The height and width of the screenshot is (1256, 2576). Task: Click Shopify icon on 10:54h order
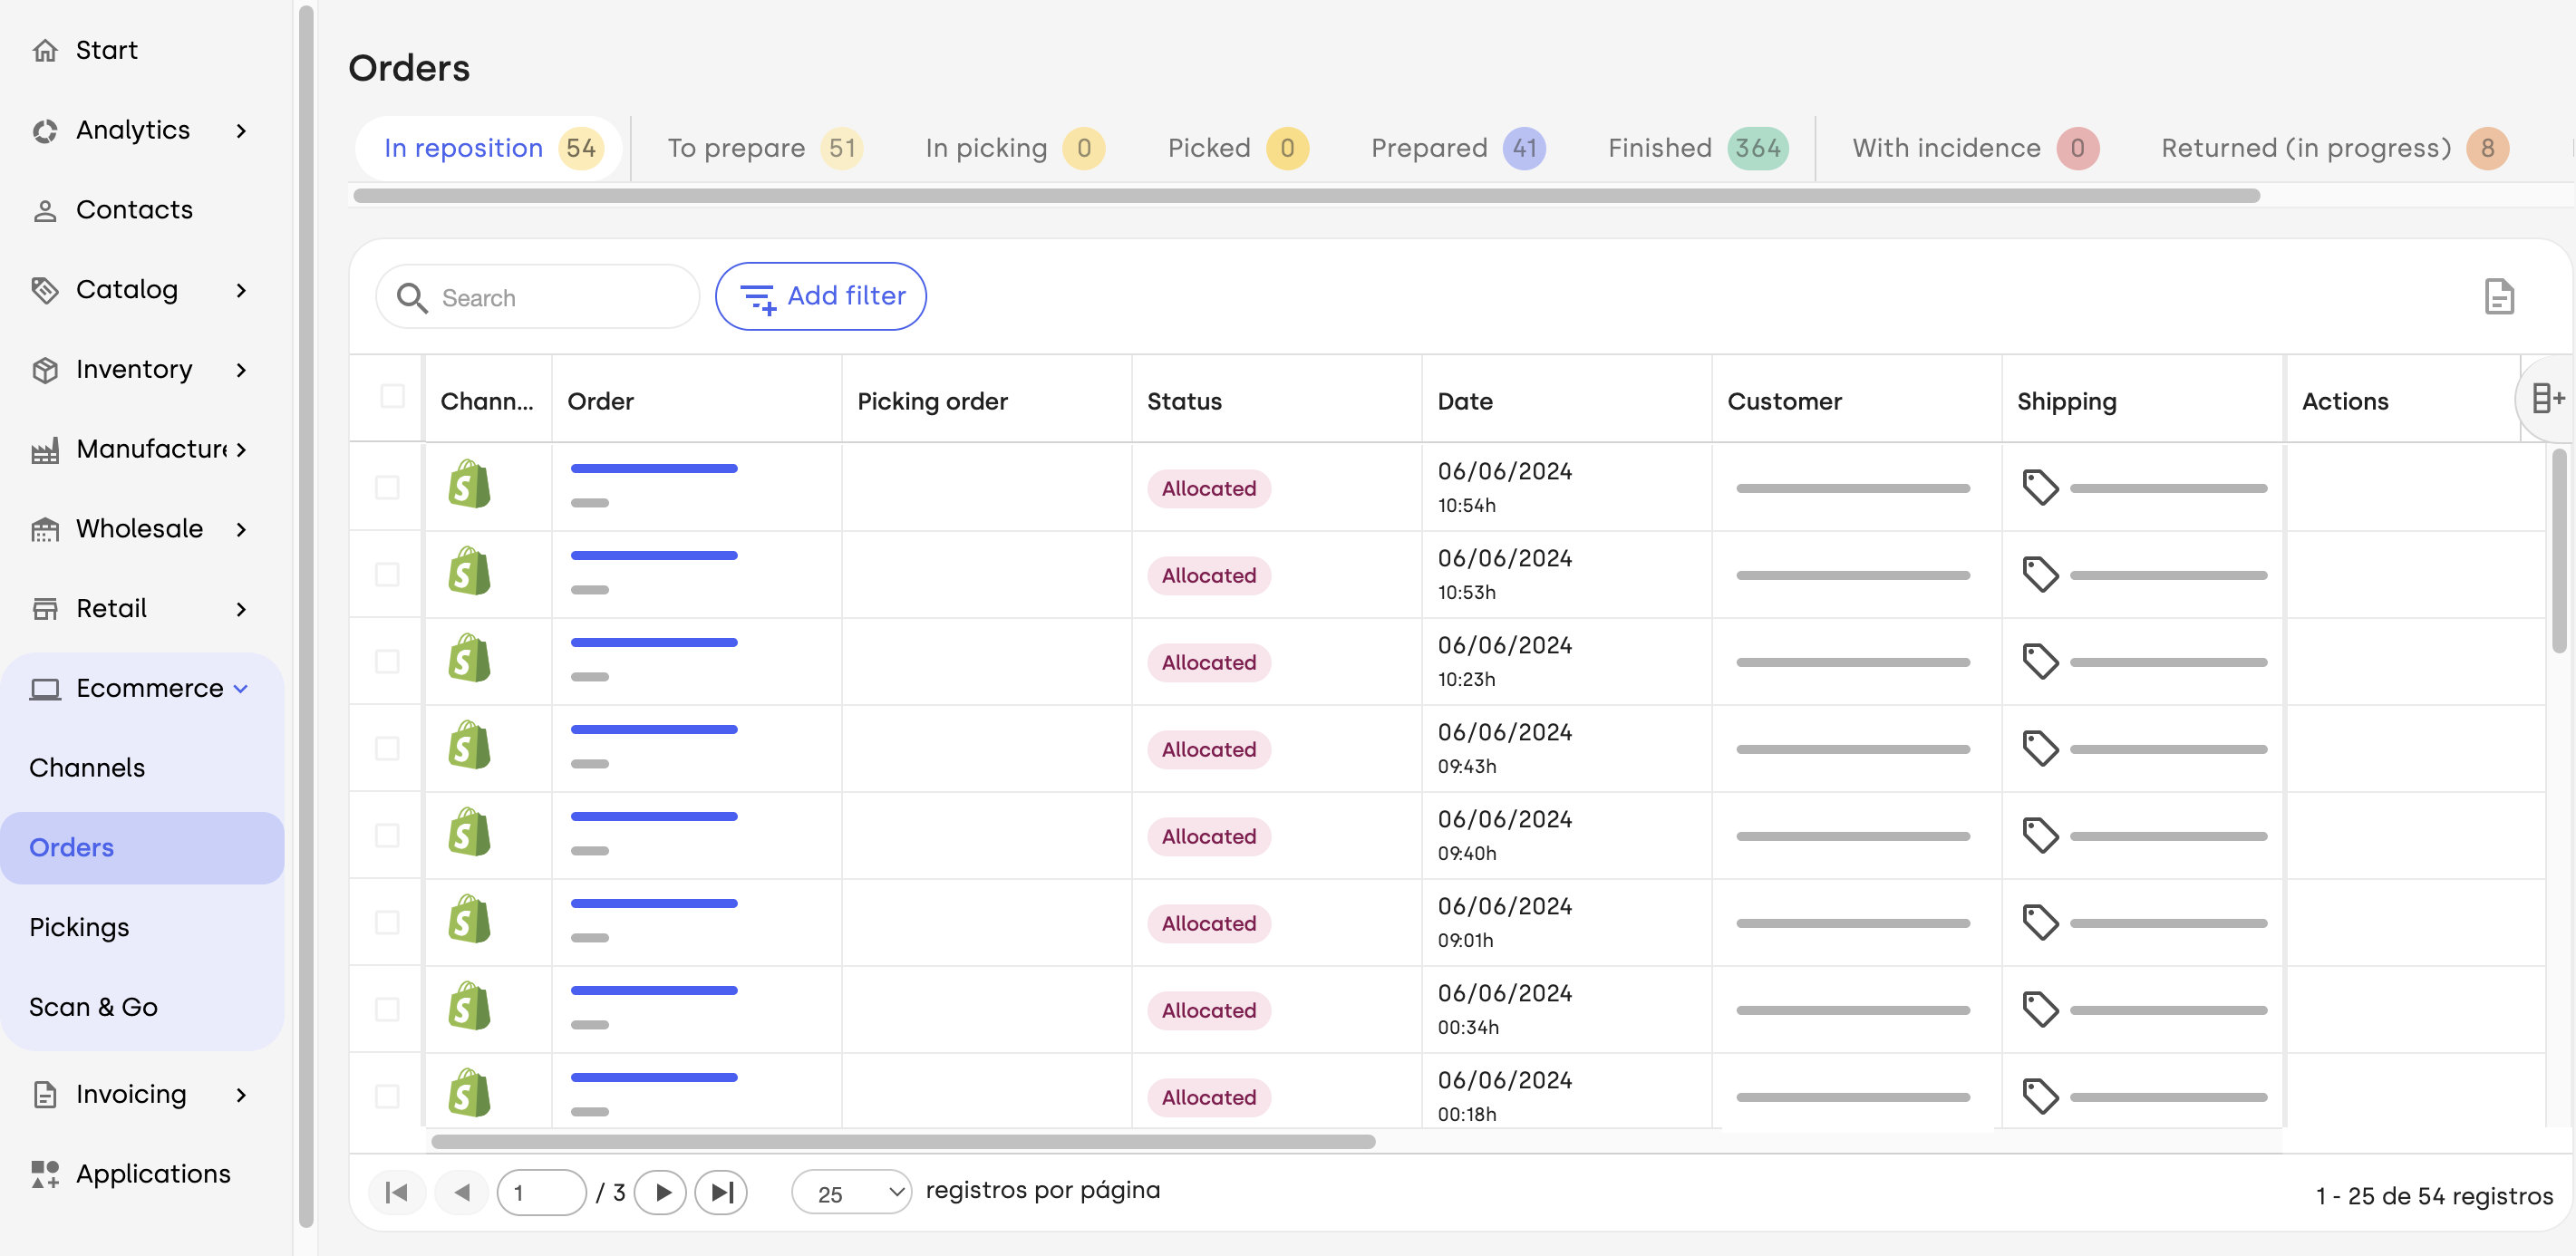tap(469, 485)
